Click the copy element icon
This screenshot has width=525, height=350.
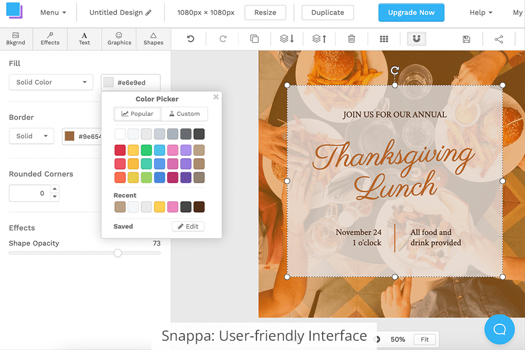pos(254,39)
